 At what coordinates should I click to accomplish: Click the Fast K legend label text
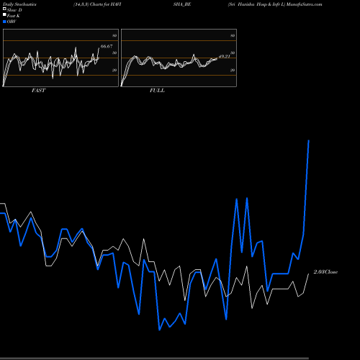[x=14, y=16]
